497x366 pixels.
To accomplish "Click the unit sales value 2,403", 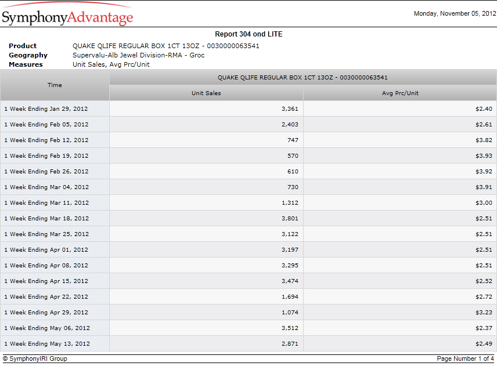I will tap(290, 125).
